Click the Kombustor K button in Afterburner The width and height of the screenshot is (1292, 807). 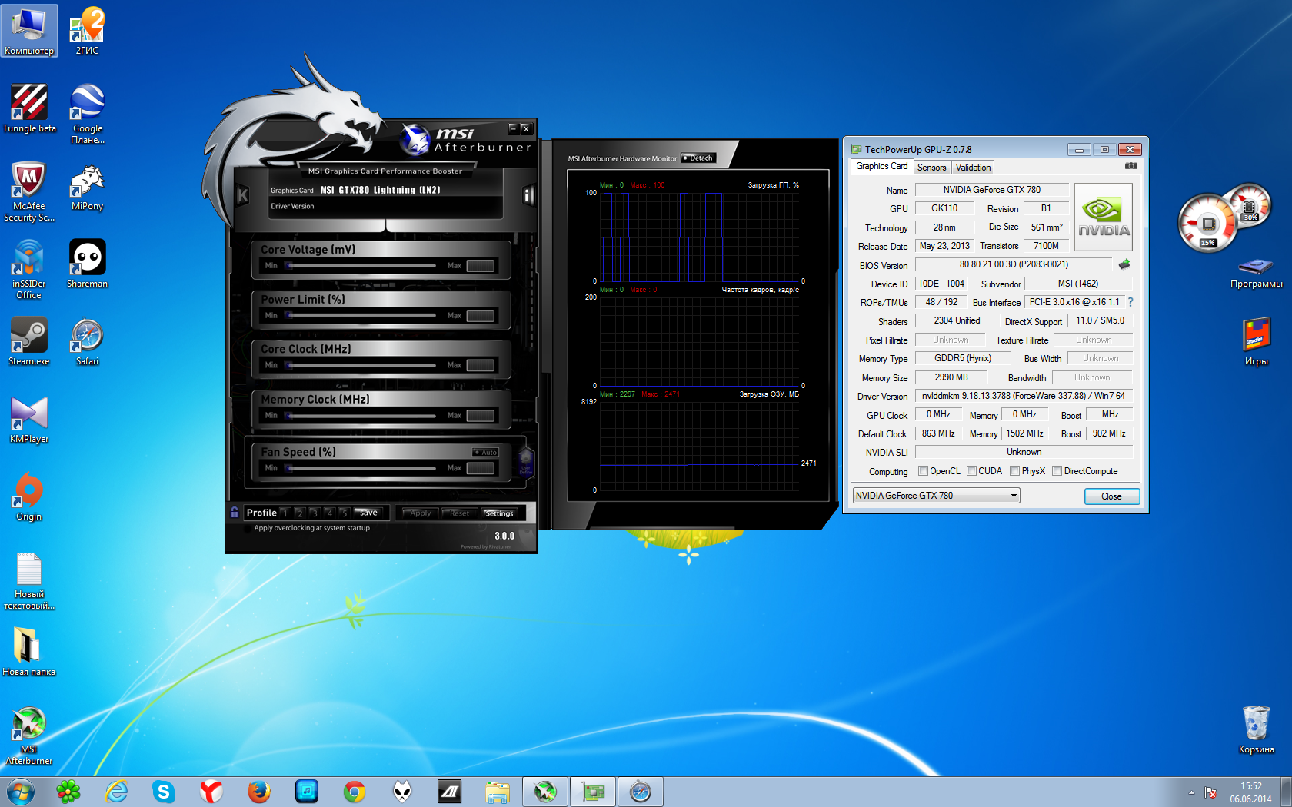[242, 195]
